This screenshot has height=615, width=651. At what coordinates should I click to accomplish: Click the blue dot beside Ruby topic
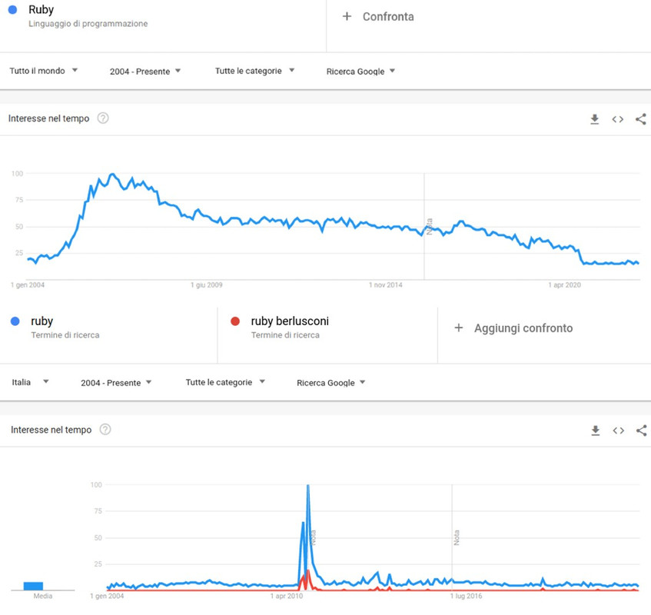click(12, 9)
